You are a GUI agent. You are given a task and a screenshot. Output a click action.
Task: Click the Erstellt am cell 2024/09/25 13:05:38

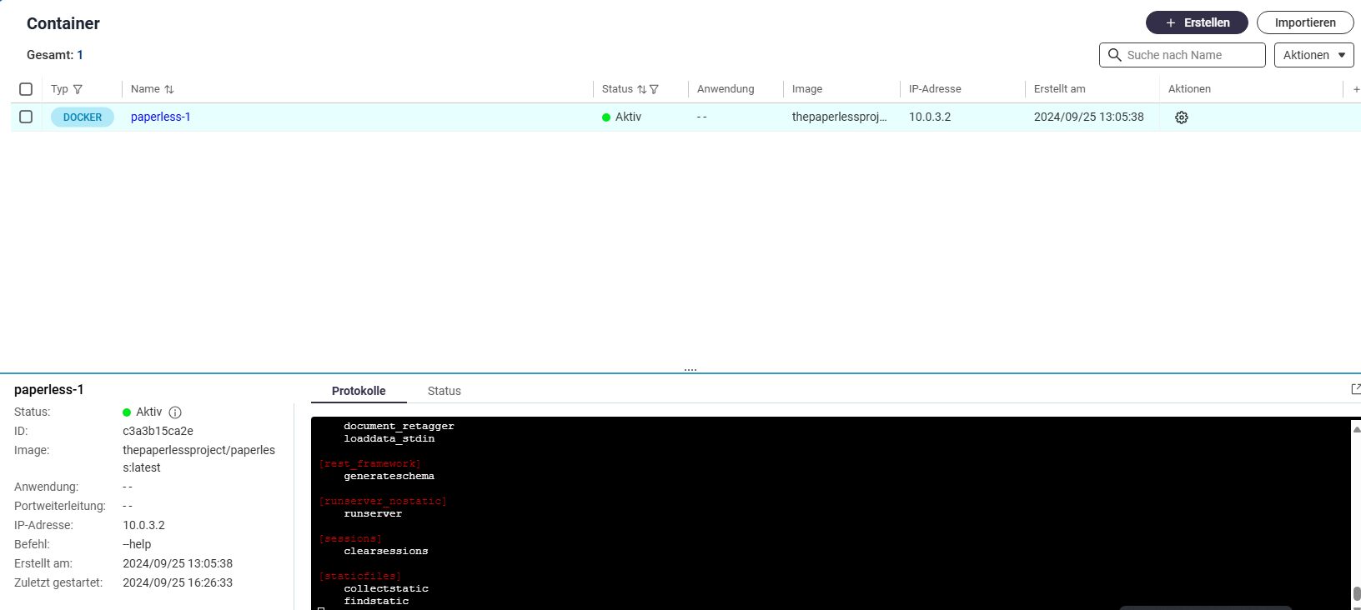(x=1088, y=117)
